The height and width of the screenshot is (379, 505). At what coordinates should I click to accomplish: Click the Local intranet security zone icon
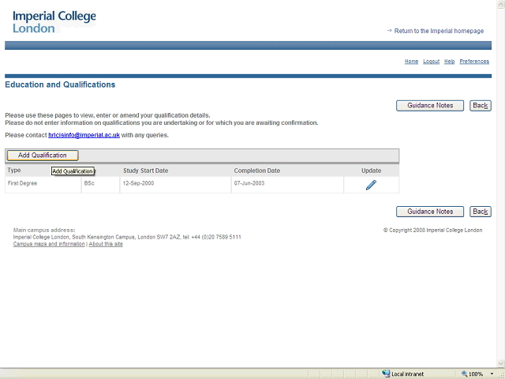point(386,373)
